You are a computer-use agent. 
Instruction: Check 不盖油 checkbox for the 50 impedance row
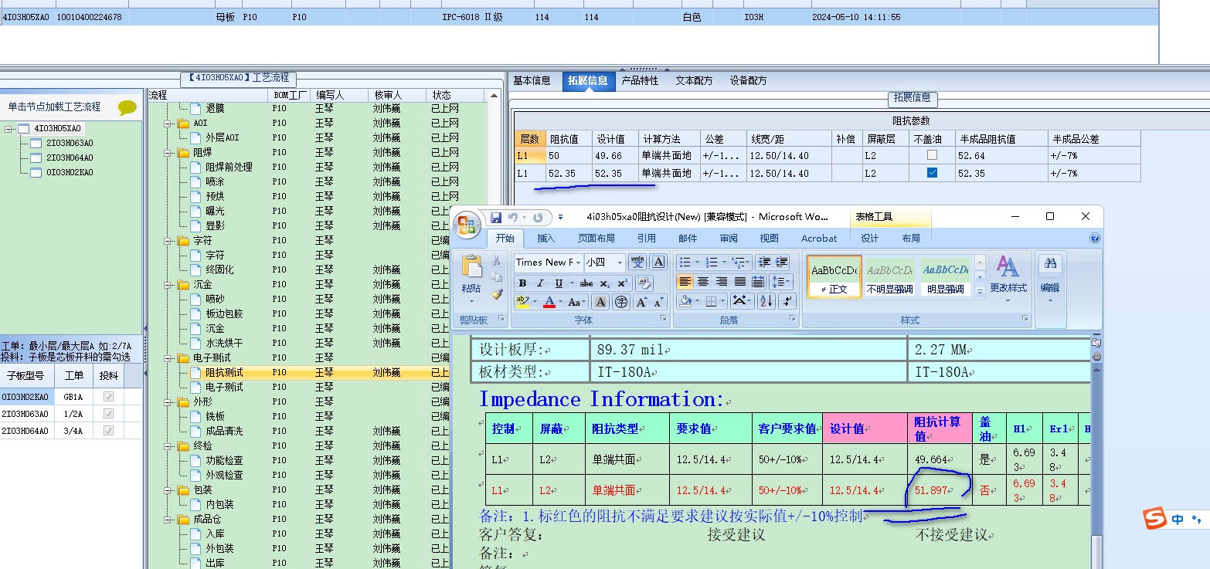(932, 155)
